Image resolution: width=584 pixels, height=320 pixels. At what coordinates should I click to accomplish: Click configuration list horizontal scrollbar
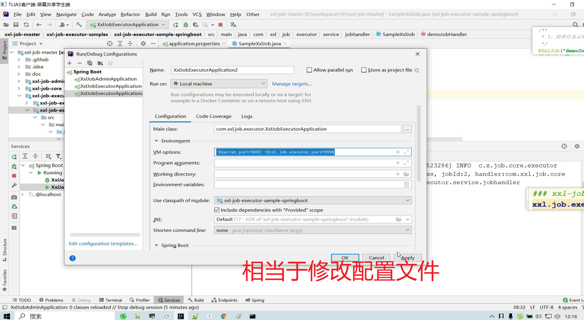click(105, 235)
